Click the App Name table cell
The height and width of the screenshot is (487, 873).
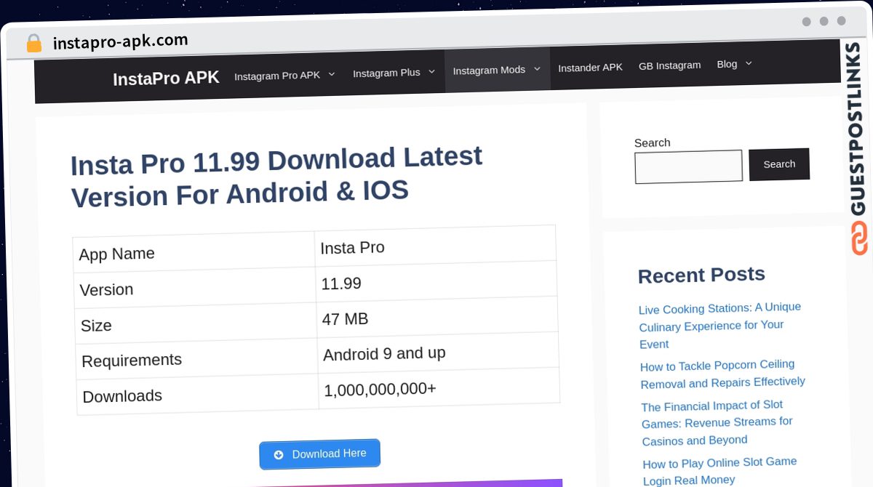tap(194, 252)
